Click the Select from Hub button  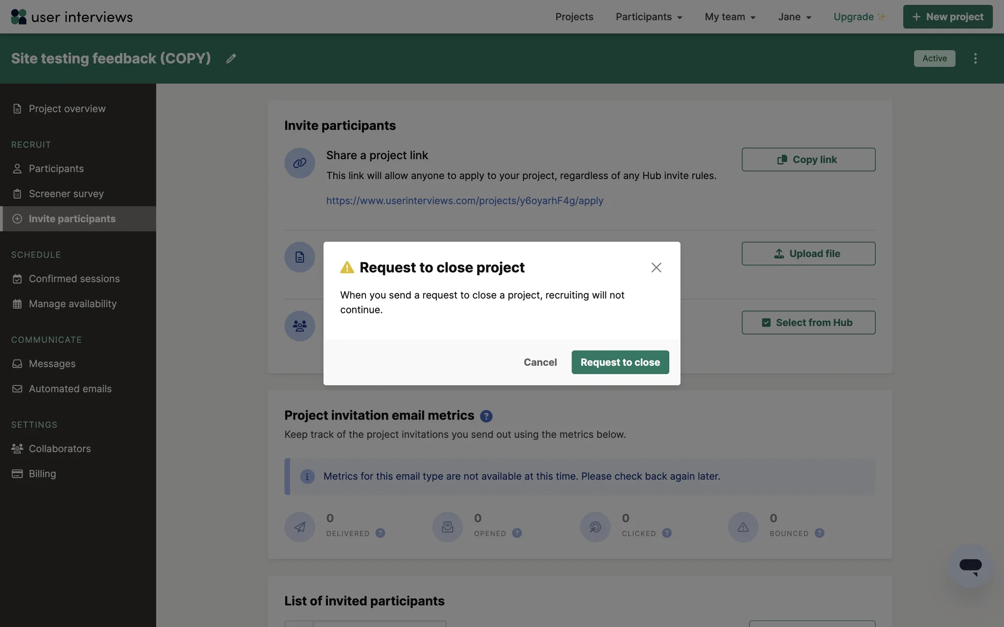pyautogui.click(x=808, y=322)
